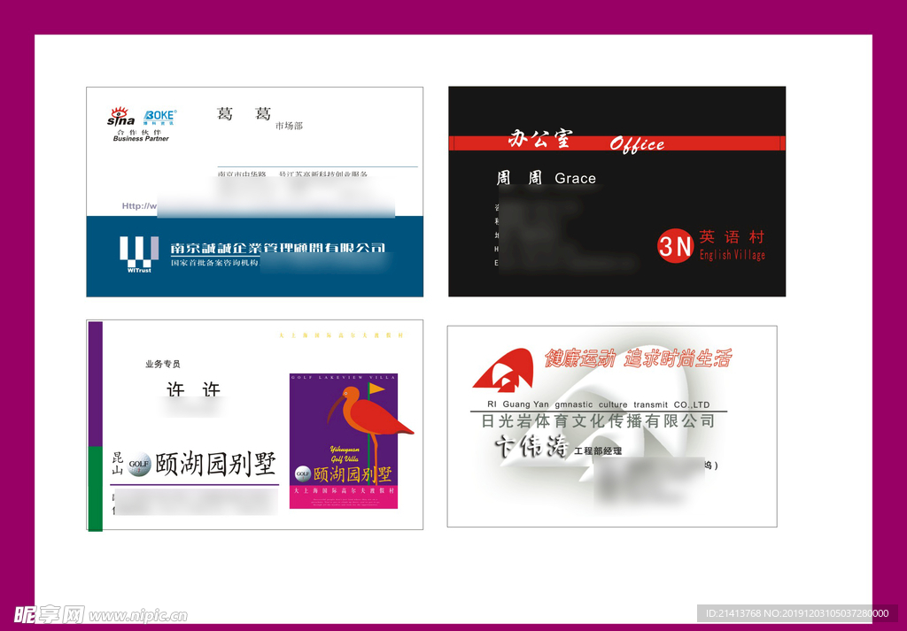This screenshot has width=907, height=631.
Task: Select the 英语村 English Village text
Action: 732,245
